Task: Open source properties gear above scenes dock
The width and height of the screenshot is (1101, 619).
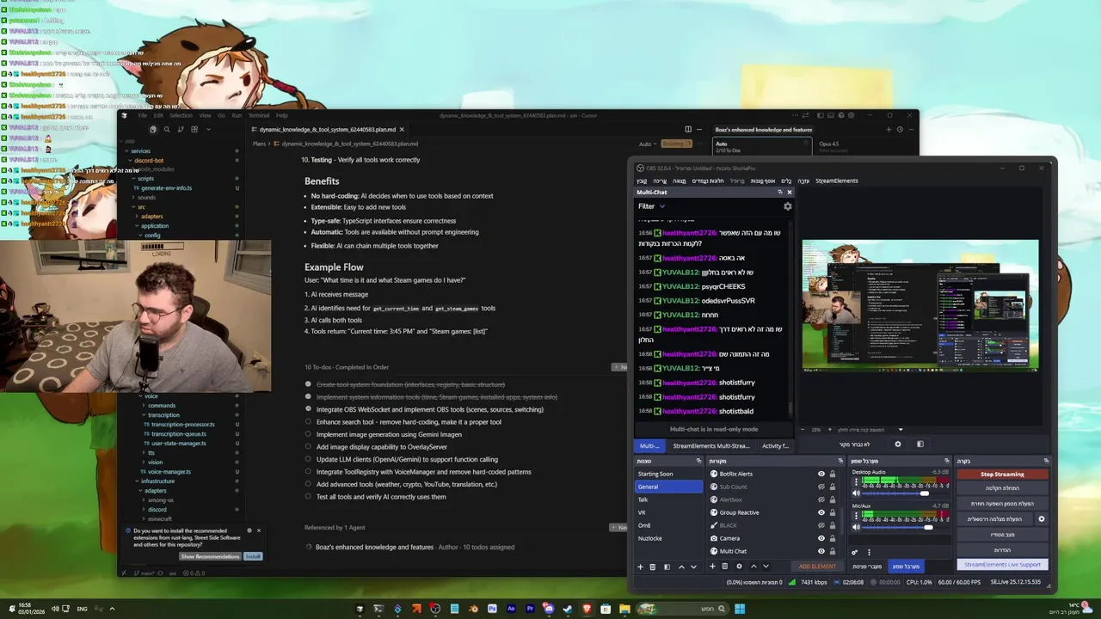Action: point(898,444)
